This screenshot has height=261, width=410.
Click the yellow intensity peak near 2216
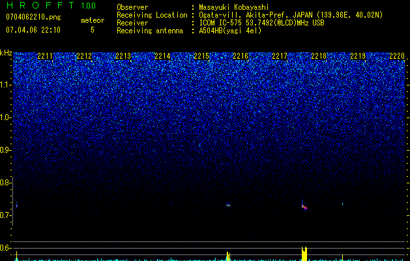tap(228, 256)
